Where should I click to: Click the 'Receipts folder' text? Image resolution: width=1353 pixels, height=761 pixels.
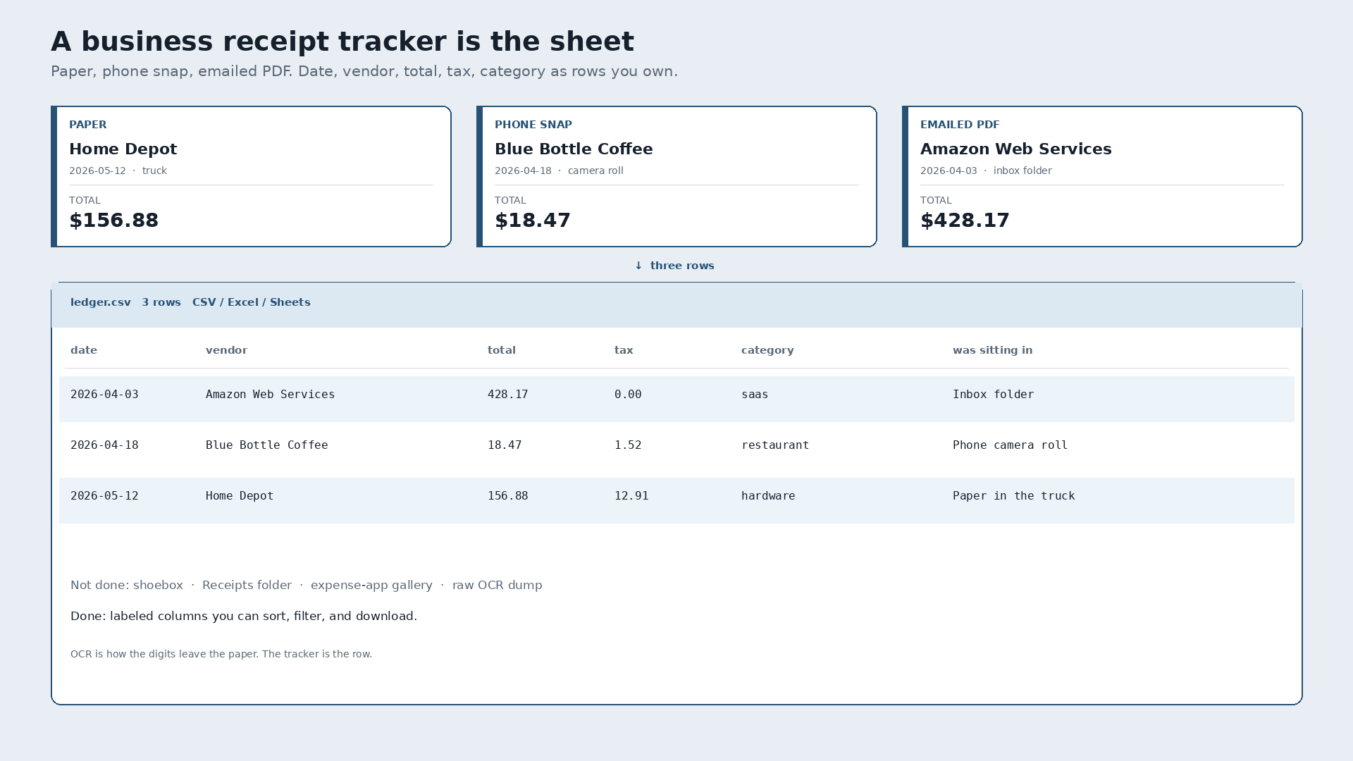[247, 586]
